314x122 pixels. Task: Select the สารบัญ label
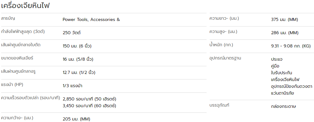pyautogui.click(x=8, y=18)
